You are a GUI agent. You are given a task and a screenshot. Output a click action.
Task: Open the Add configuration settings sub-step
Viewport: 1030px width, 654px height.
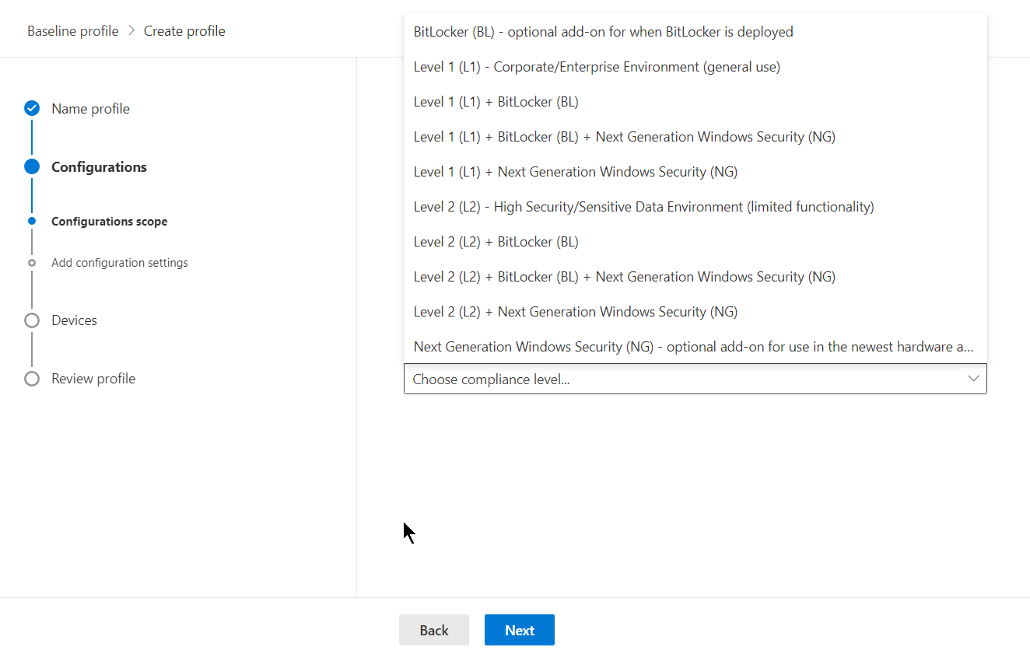pyautogui.click(x=119, y=263)
